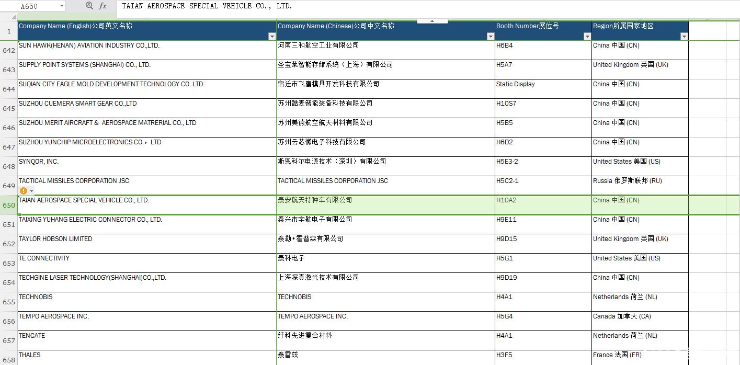Select the cell TAIXING YUHANG ELECTRIC CONNECTOR CO., LTD.
The height and width of the screenshot is (365, 740).
[147, 224]
